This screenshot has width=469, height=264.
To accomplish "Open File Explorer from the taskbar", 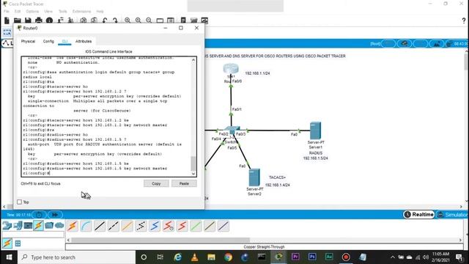I will tap(212, 257).
